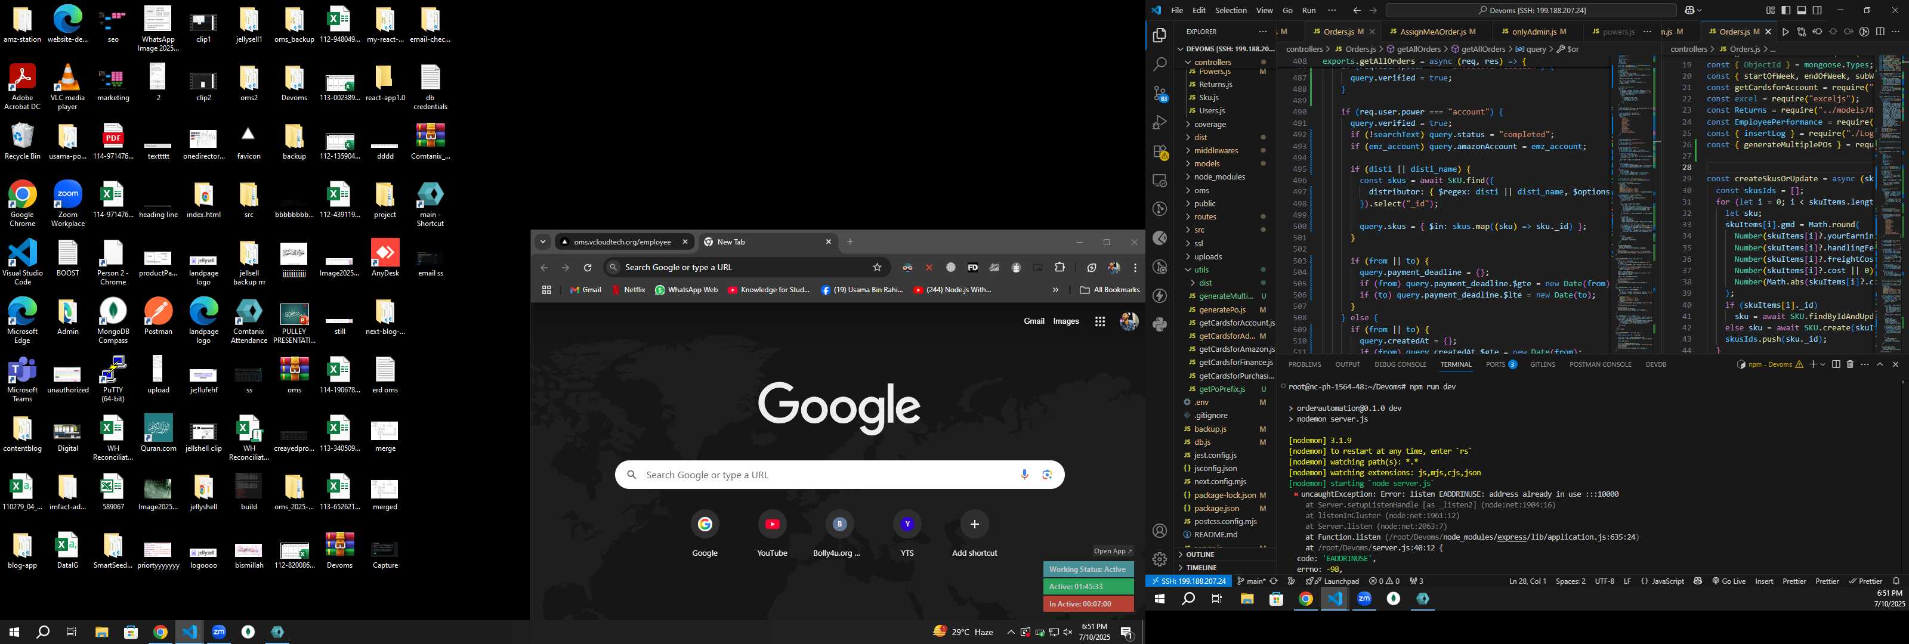
Task: Click the Add shortcut tile
Action: [975, 534]
